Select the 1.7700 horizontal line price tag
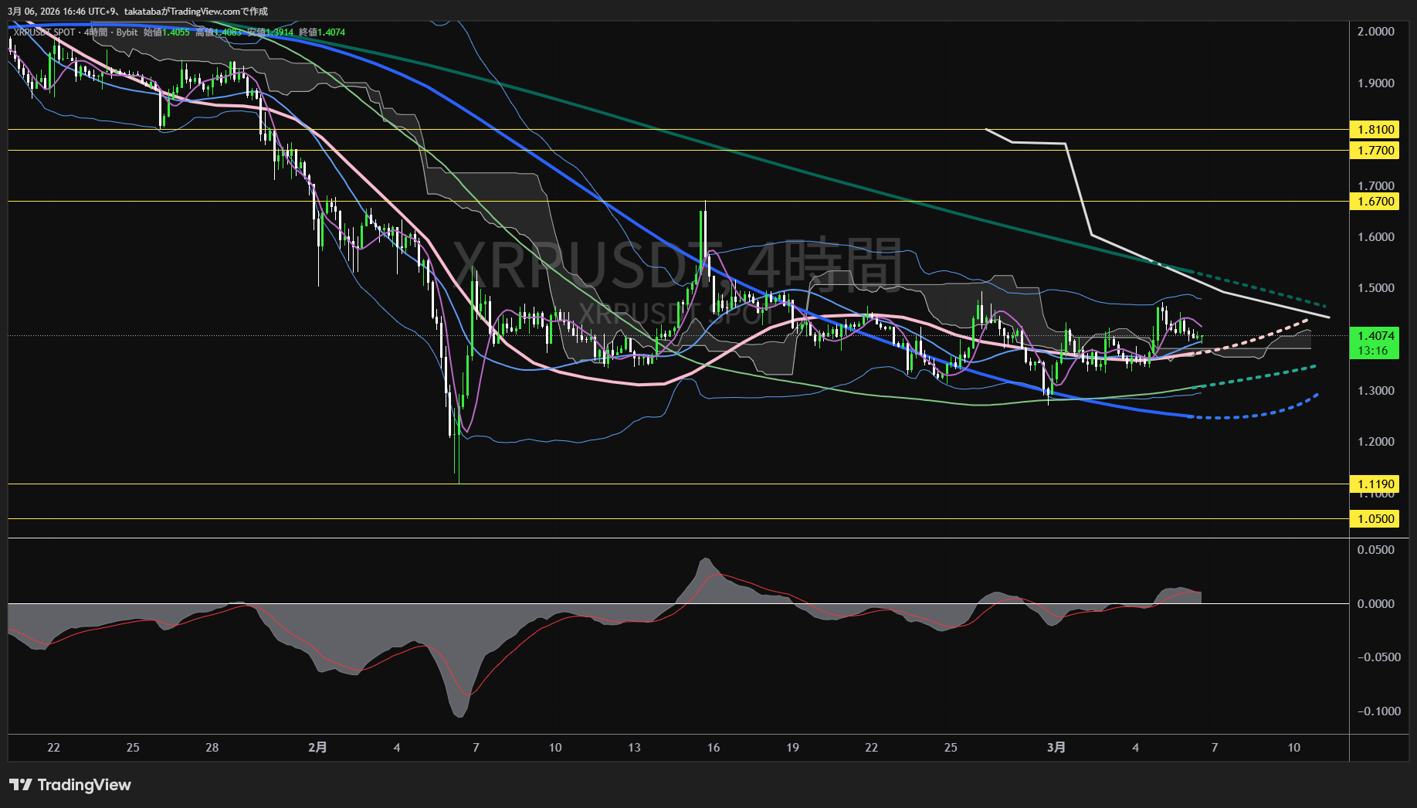The height and width of the screenshot is (808, 1417). tap(1375, 151)
